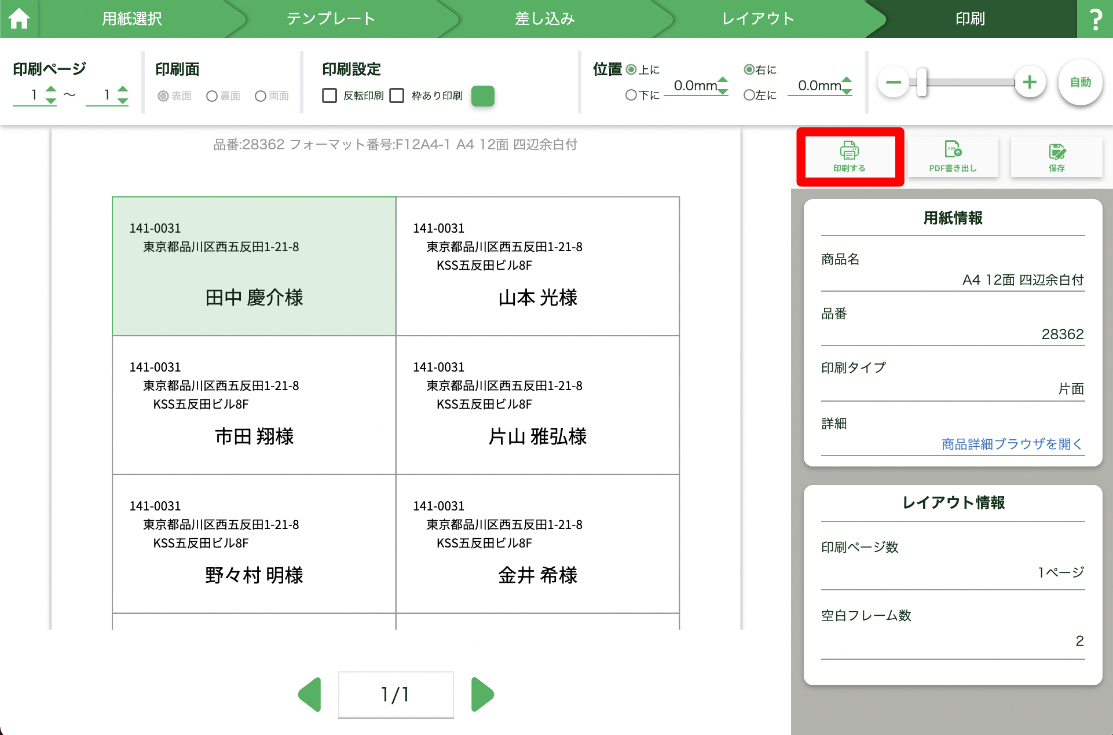Image resolution: width=1113 pixels, height=735 pixels.
Task: Export with the PDF書き出し icon
Action: 953,157
